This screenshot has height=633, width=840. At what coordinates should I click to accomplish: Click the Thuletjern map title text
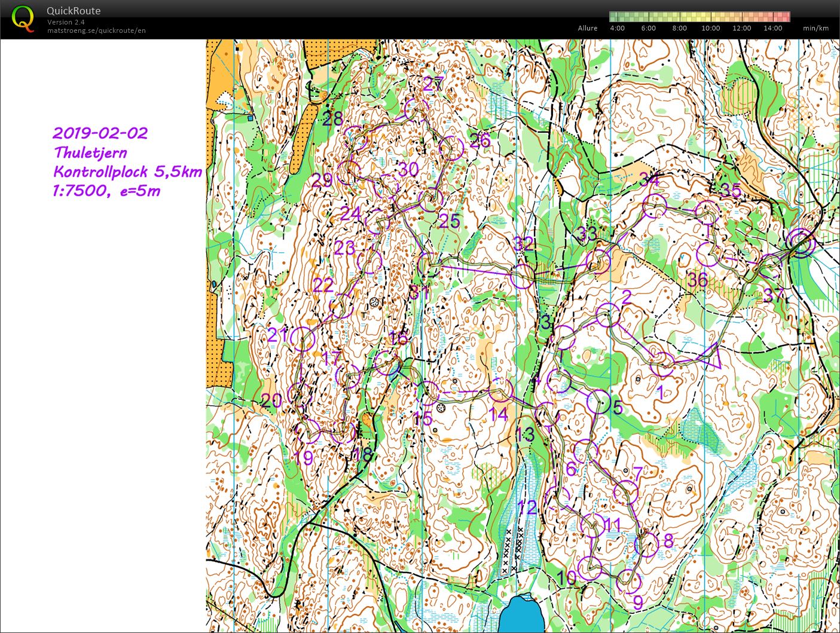click(x=90, y=152)
